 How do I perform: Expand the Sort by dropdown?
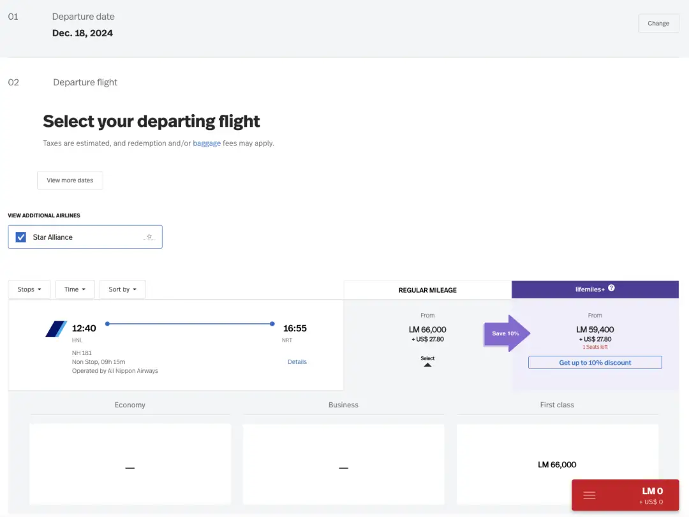(123, 289)
